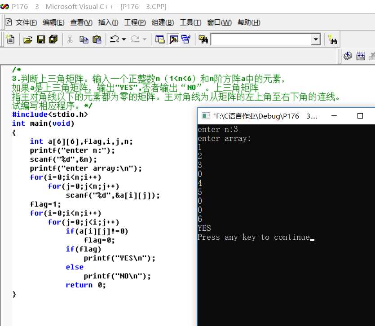The height and width of the screenshot is (326, 375).
Task: Click the Copy icon in toolbar
Action: pyautogui.click(x=84, y=40)
